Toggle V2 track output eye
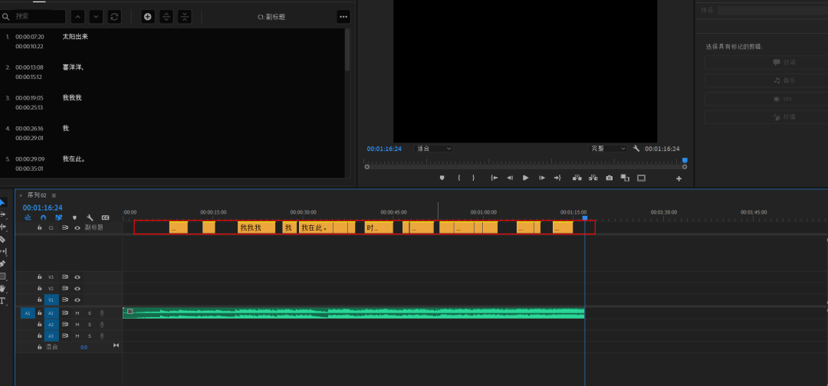This screenshot has height=386, width=828. [77, 289]
